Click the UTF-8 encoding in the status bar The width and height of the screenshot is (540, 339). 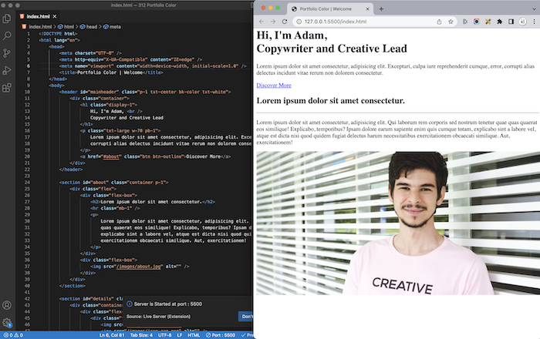[x=164, y=335]
